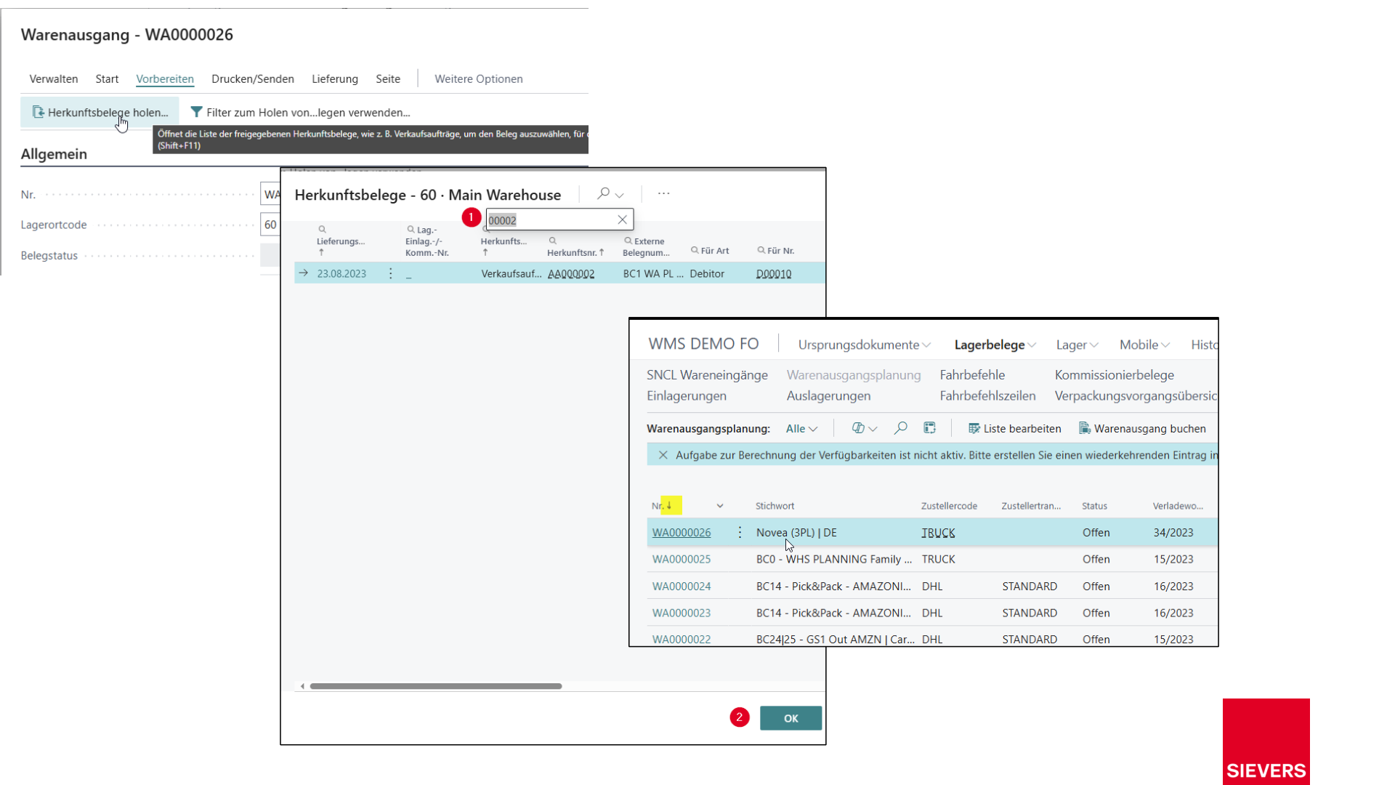This screenshot has height=785, width=1395.
Task: Open Einlagerungen
Action: click(687, 396)
